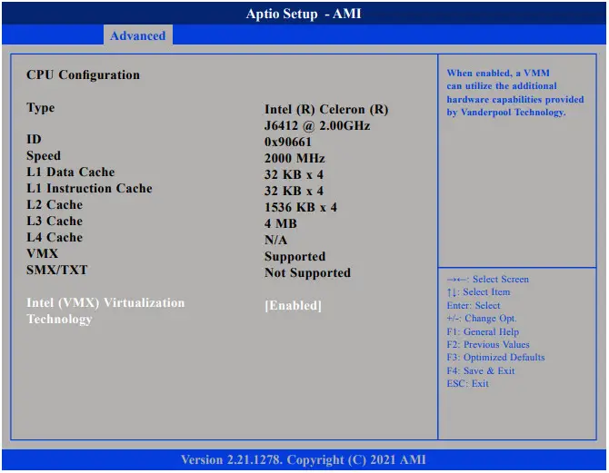Toggle the [Enabled] virtualization value
Screen dimensions: 609x473
coord(293,306)
